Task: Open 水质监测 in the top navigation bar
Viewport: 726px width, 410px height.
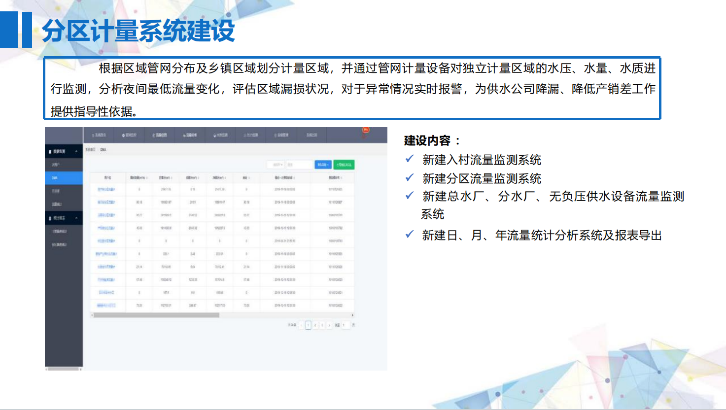Action: [220, 135]
